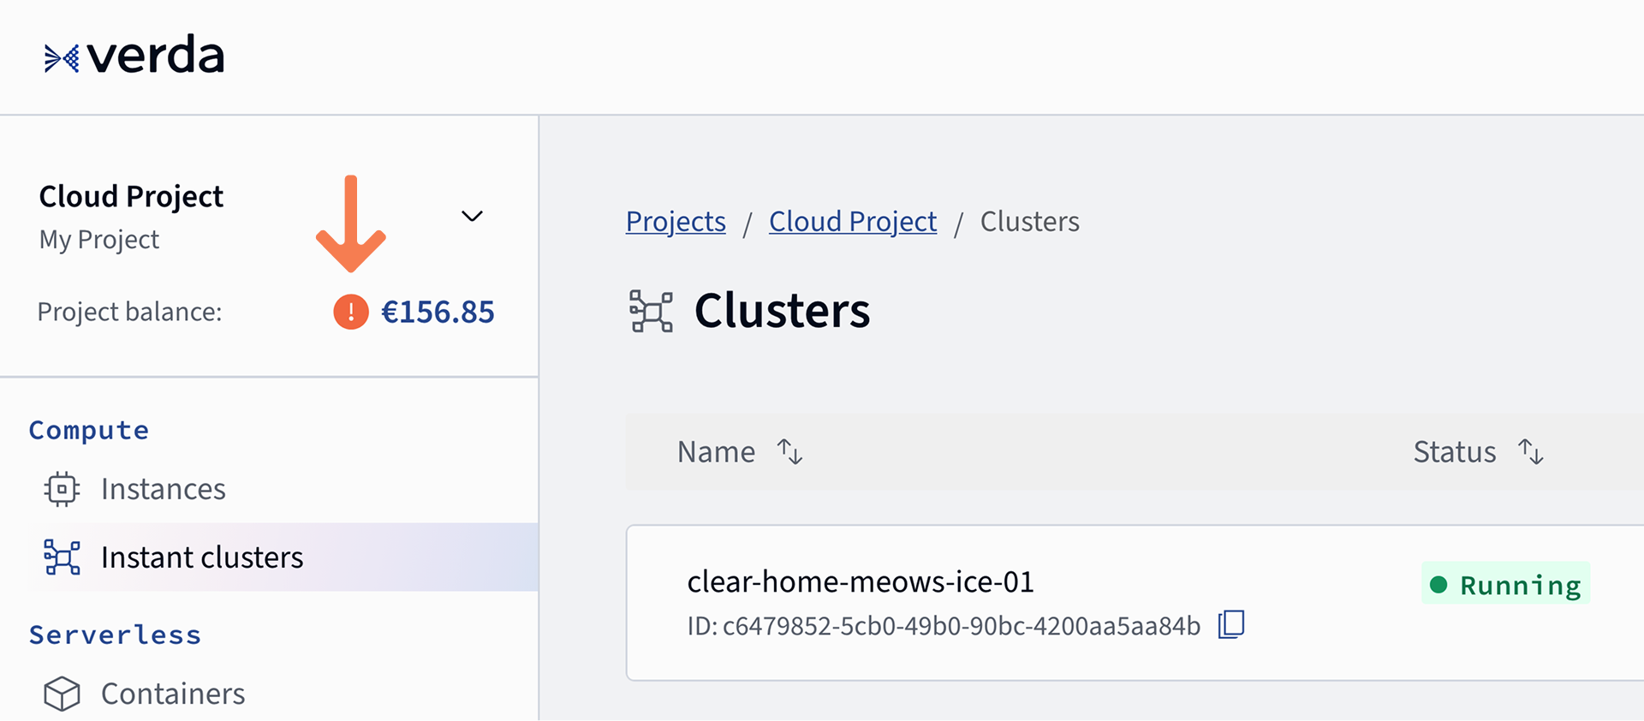Click the €156.85 project balance
The height and width of the screenshot is (721, 1644).
point(438,313)
